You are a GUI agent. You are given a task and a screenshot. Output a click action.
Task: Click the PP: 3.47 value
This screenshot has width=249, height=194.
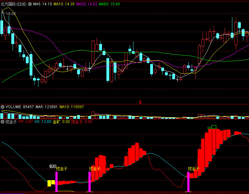click(26, 122)
